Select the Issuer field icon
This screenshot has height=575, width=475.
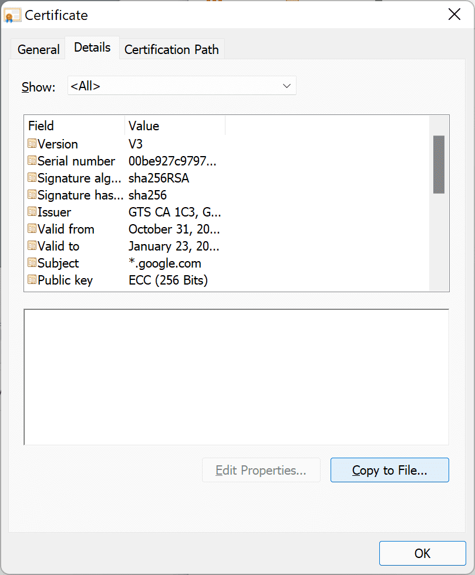click(x=32, y=212)
